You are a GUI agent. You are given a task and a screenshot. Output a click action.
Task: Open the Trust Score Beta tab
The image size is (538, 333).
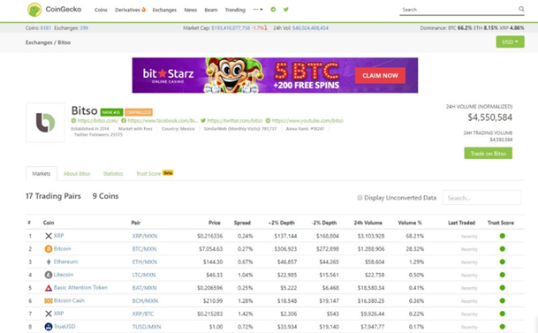pyautogui.click(x=155, y=173)
